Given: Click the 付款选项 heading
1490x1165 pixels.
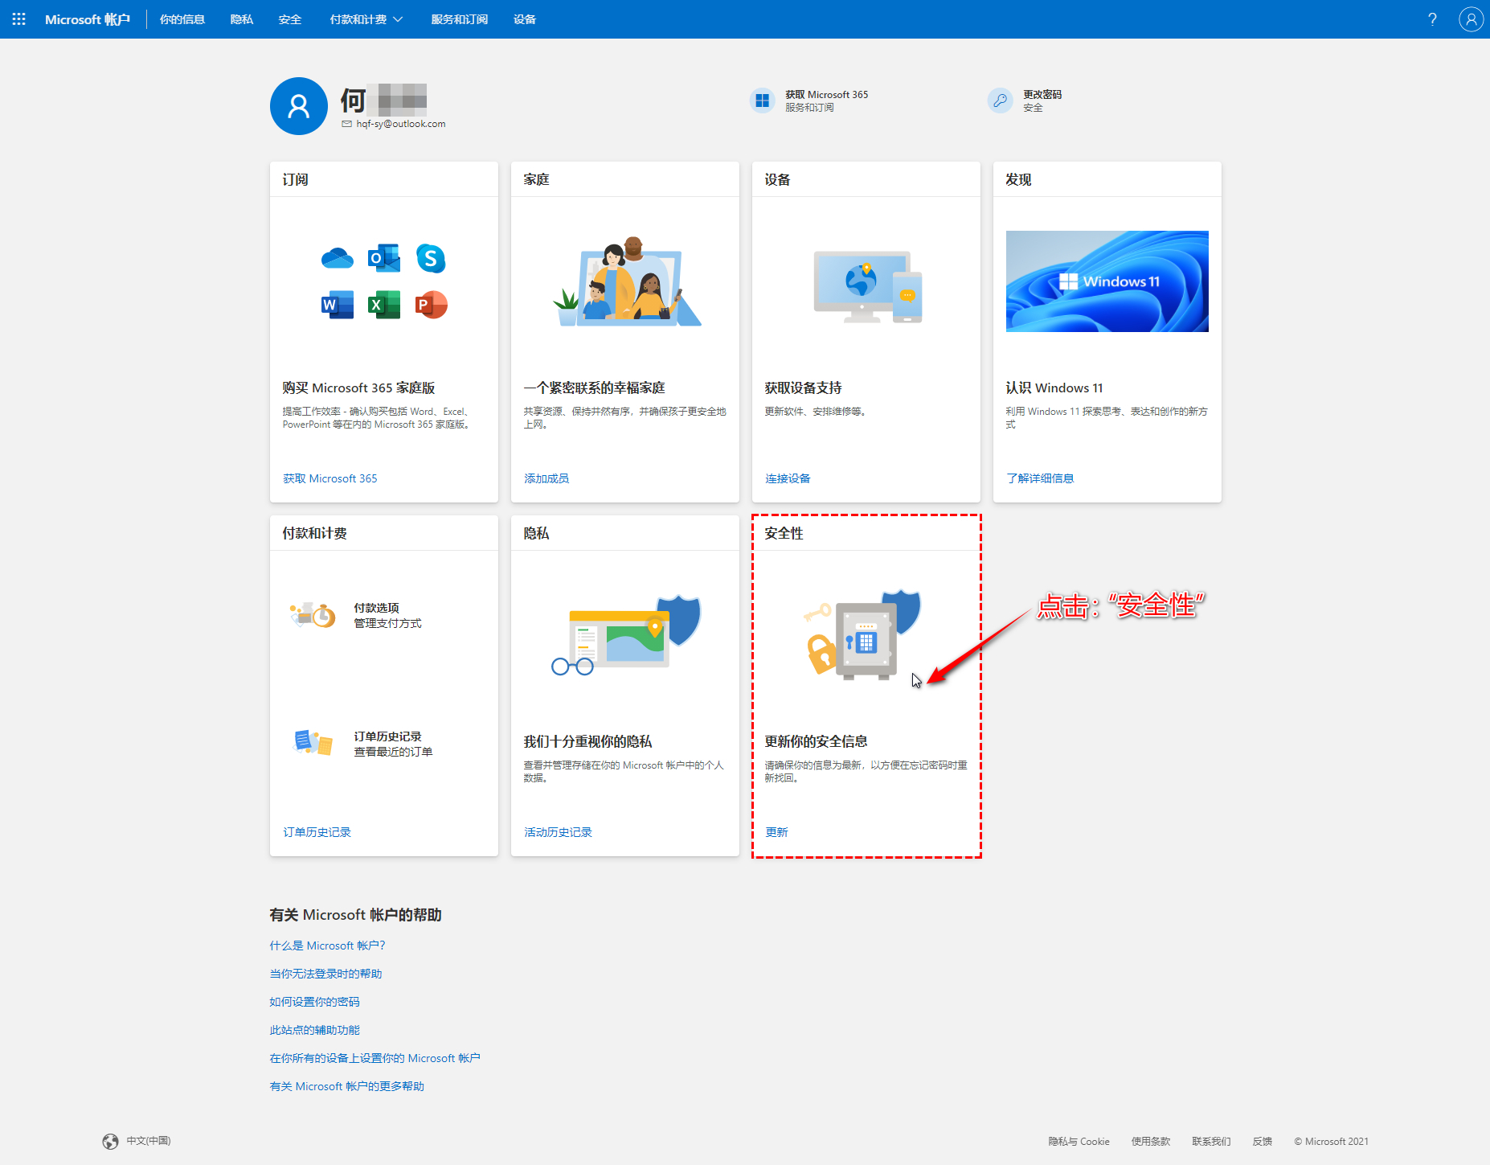Looking at the screenshot, I should click(376, 608).
